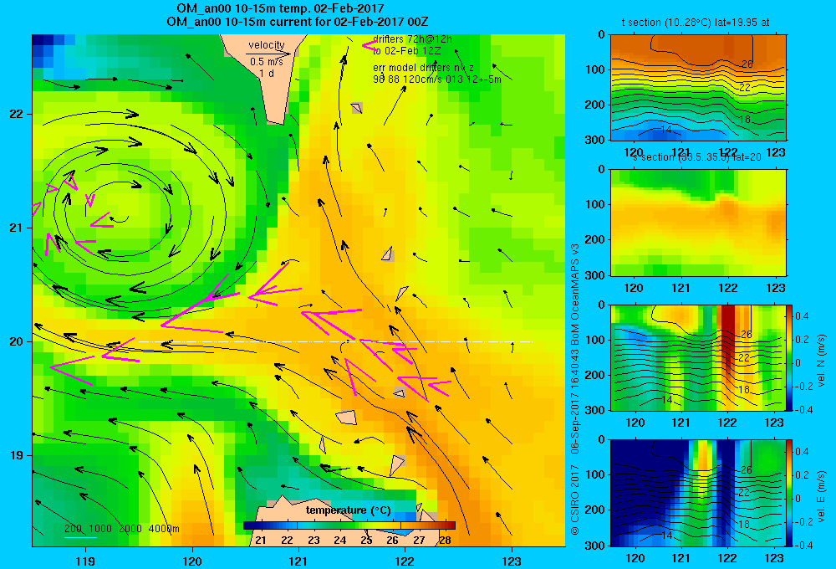Screen dimensions: 836x569
Task: Click longitude label 121 under the main map
Action: click(298, 561)
